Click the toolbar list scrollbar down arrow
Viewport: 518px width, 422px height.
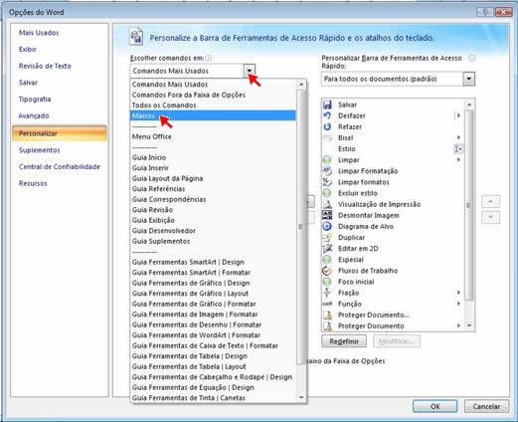(469, 325)
